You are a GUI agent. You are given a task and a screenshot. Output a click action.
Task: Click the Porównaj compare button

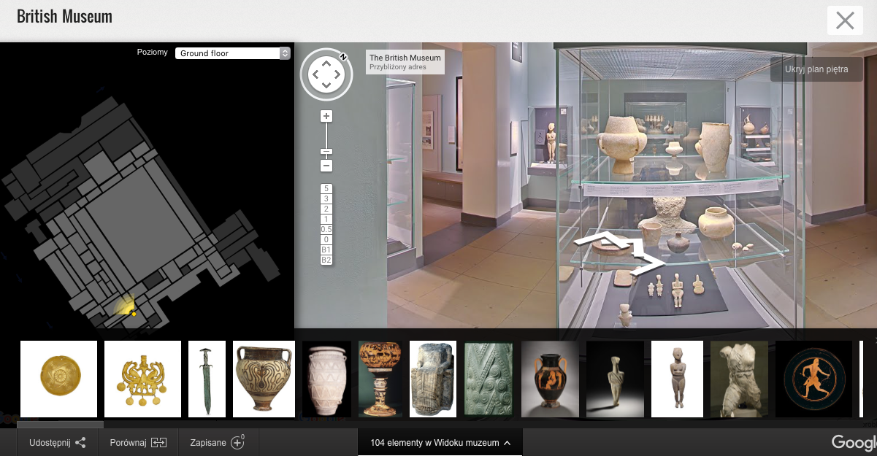(x=138, y=442)
